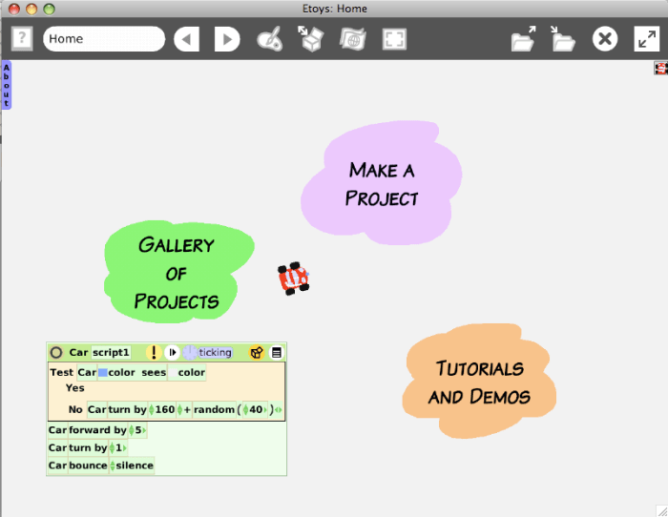This screenshot has height=517, width=668.
Task: Click the Make a Project cloud
Action: pyautogui.click(x=382, y=183)
